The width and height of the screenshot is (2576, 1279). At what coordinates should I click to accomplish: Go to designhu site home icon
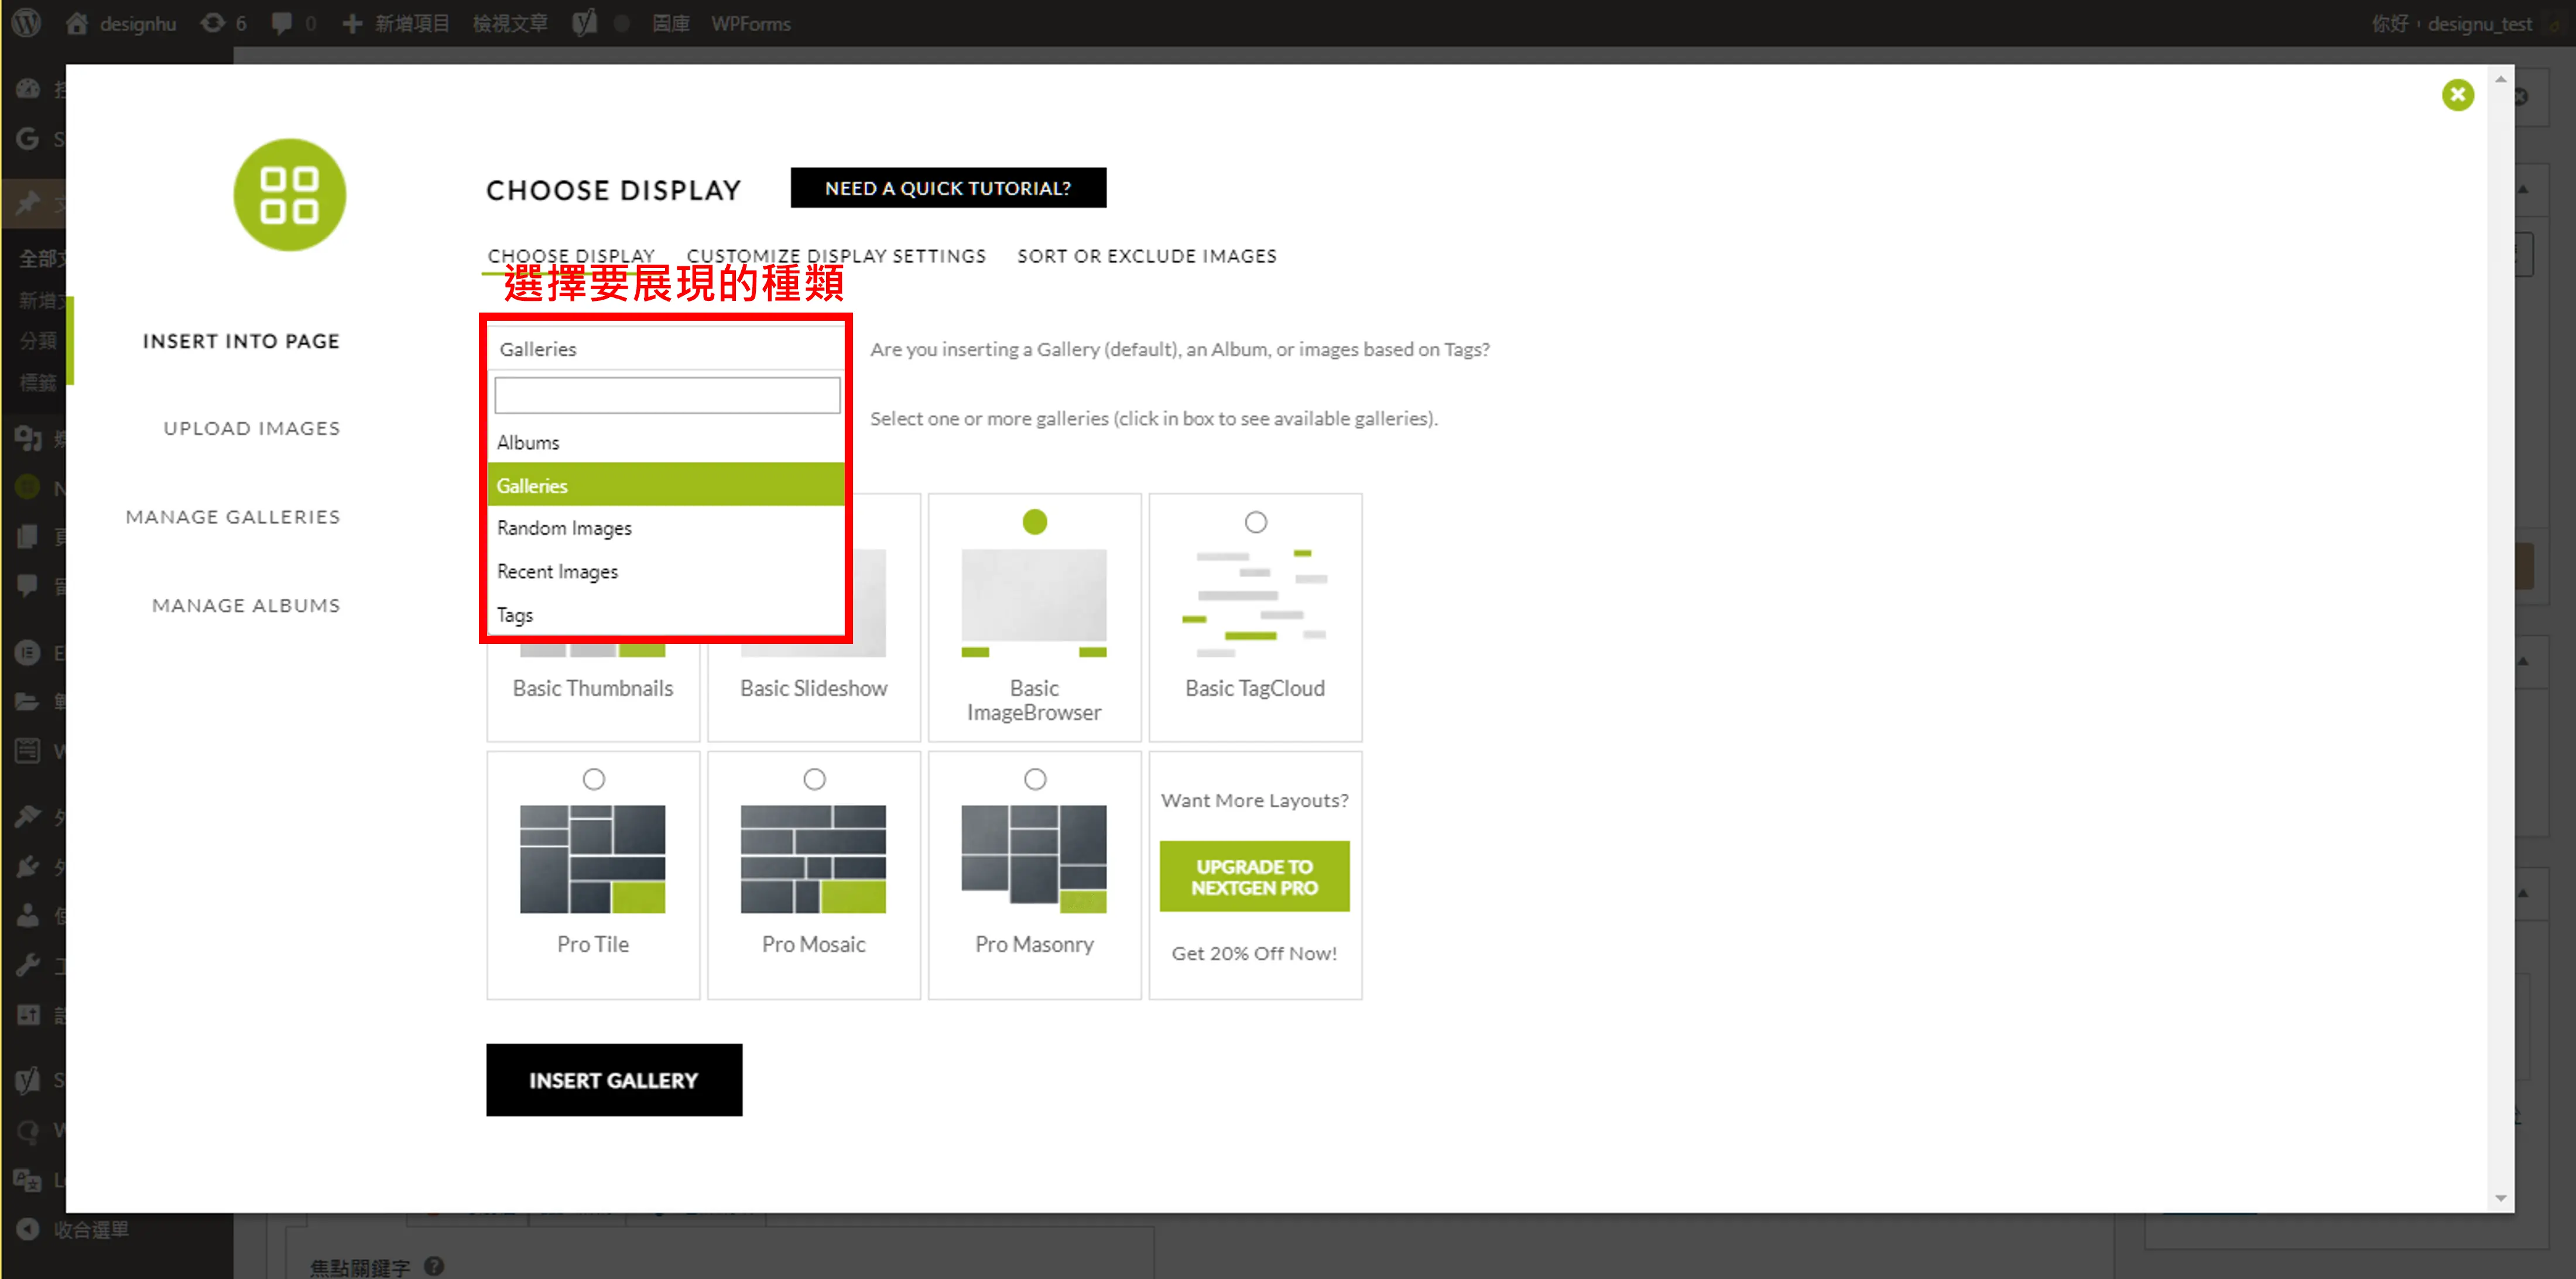[77, 23]
